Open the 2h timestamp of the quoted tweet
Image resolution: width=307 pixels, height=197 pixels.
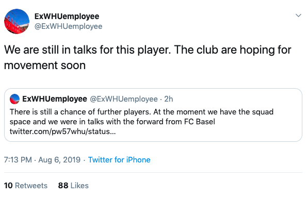pyautogui.click(x=169, y=99)
